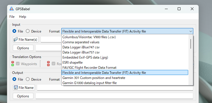This screenshot has width=212, height=103.
Task: Choose FAI/IGC Flight Recorder Data Format
Action: click(125, 68)
